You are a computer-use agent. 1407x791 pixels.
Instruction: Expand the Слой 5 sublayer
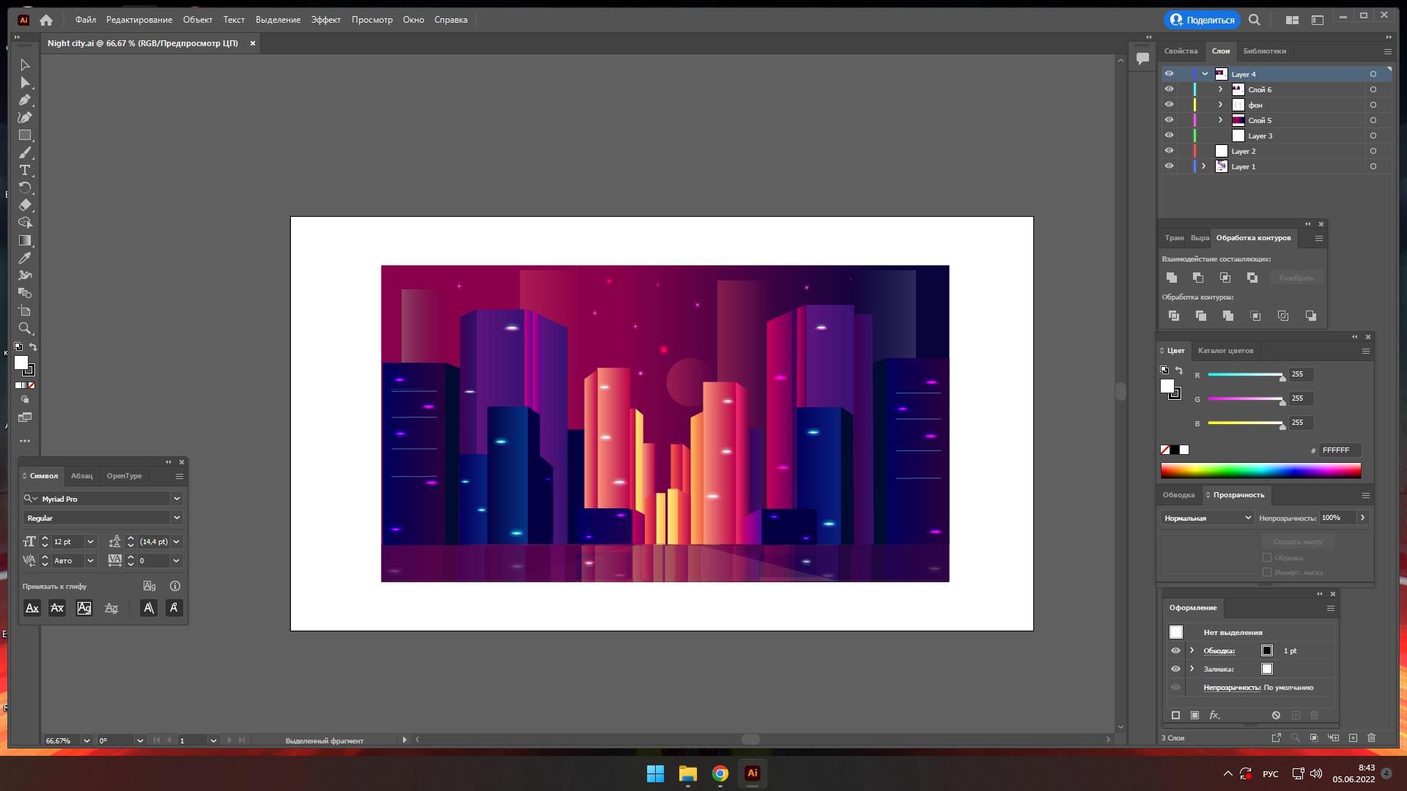1220,120
